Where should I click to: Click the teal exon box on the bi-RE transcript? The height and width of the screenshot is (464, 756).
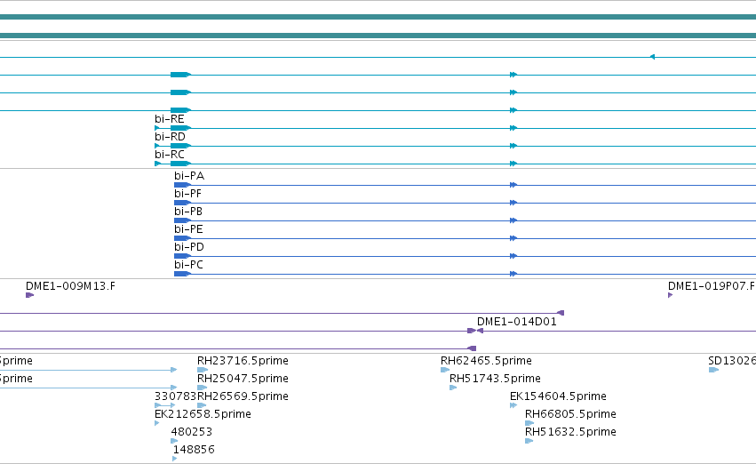[180, 128]
